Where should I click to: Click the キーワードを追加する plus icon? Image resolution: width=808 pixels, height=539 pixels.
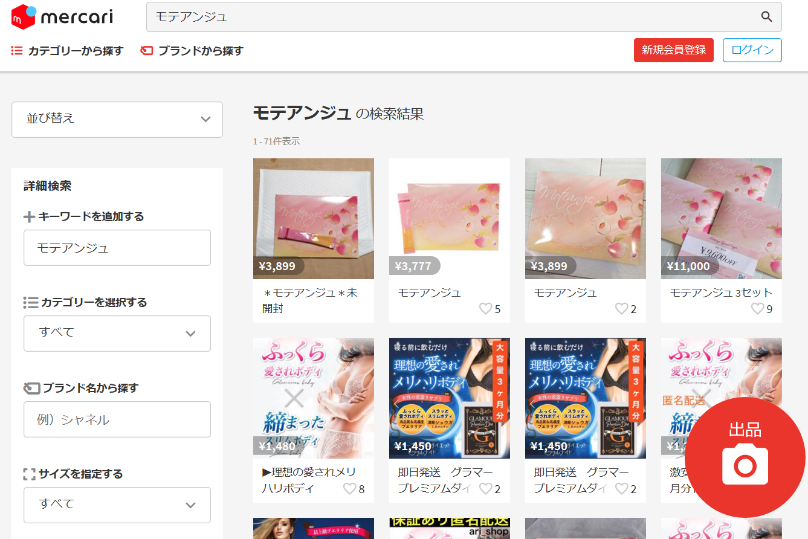(30, 217)
